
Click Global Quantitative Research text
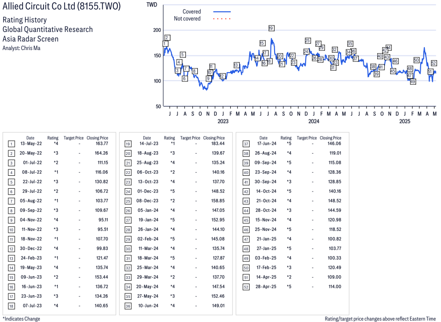[x=48, y=29]
